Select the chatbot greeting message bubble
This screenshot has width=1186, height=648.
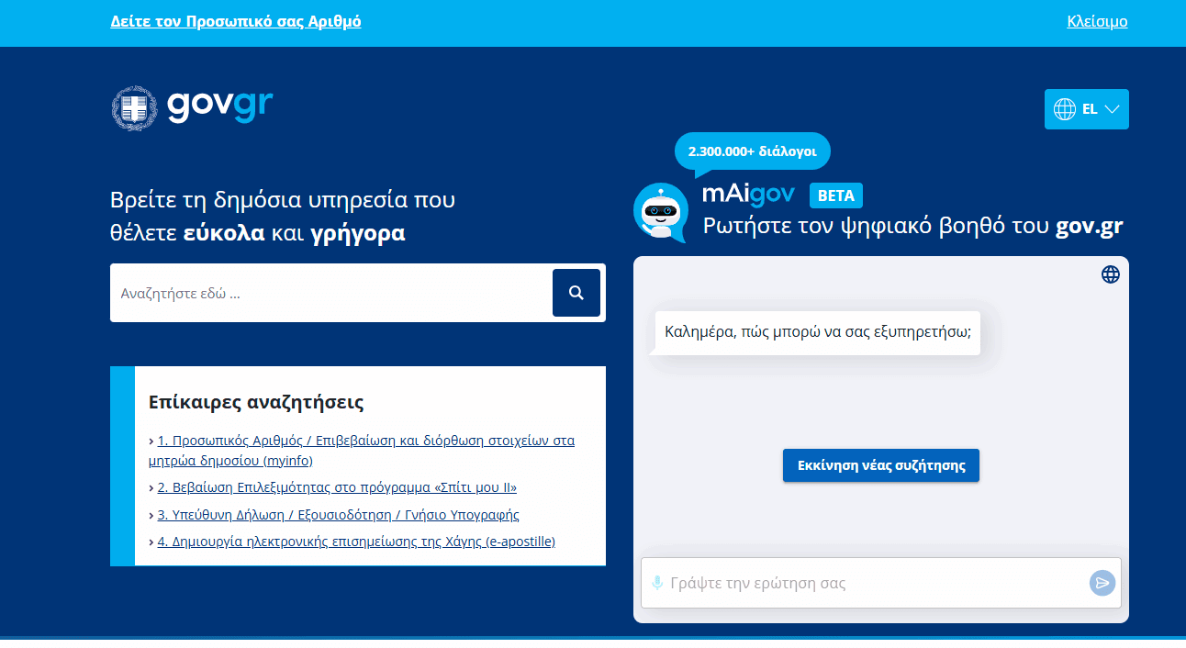[817, 332]
